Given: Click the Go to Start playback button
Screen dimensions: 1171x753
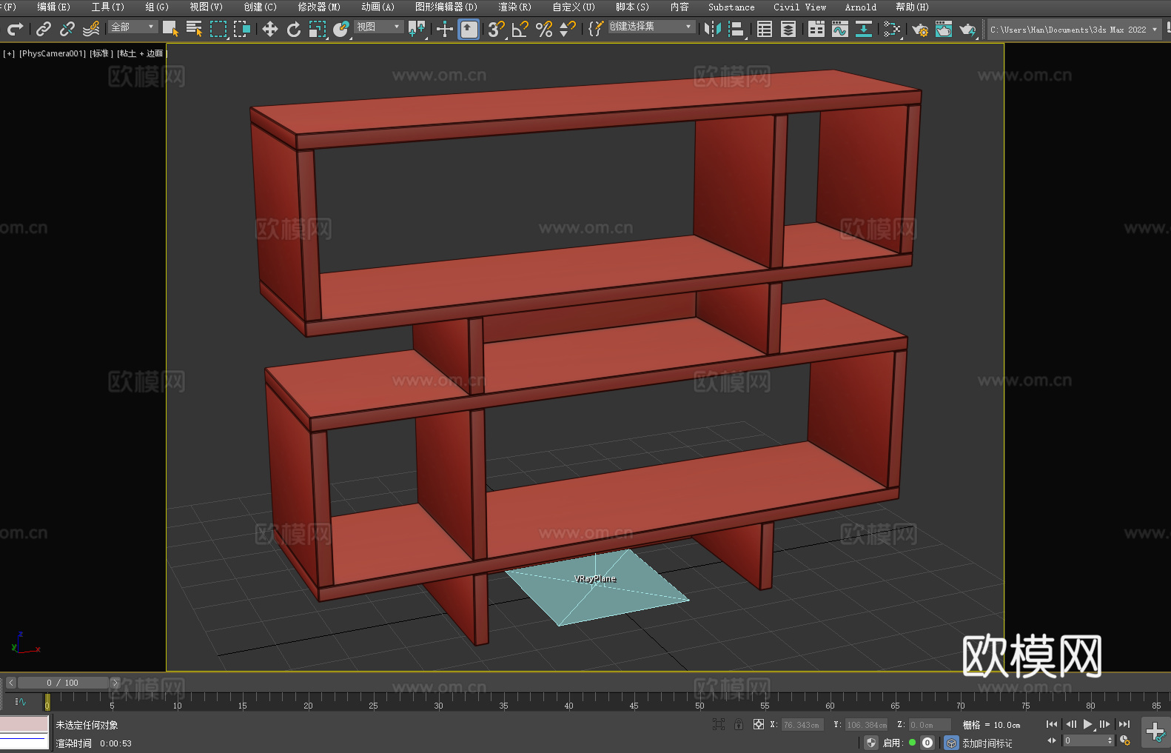Looking at the screenshot, I should pos(1052,724).
